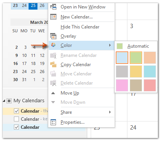Click the Automatic color option label

138,46
